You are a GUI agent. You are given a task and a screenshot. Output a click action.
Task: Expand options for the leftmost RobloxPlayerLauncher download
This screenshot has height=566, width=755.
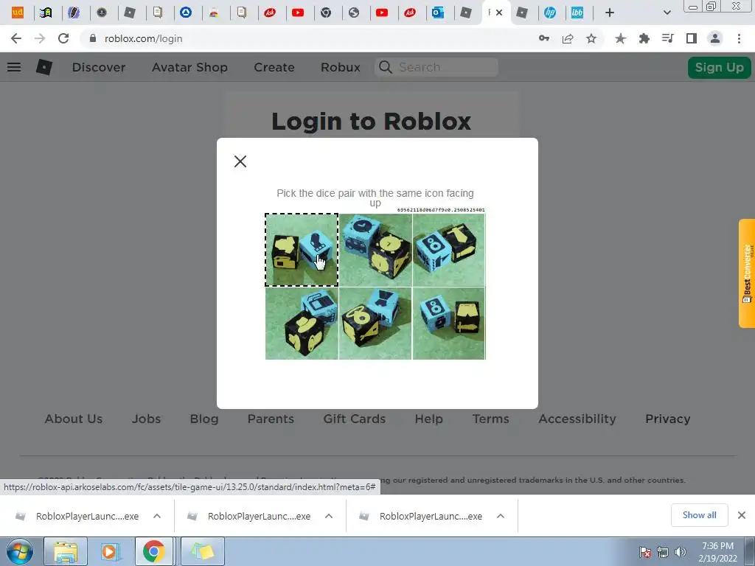157,516
